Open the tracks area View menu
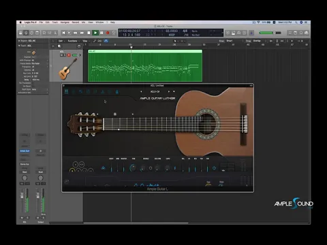 85,41
